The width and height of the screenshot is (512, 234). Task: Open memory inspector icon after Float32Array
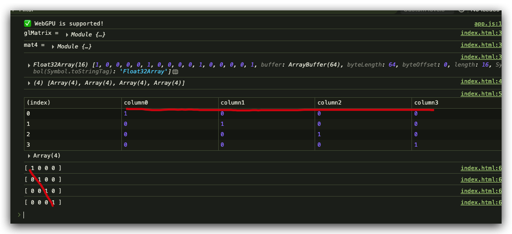(x=176, y=72)
